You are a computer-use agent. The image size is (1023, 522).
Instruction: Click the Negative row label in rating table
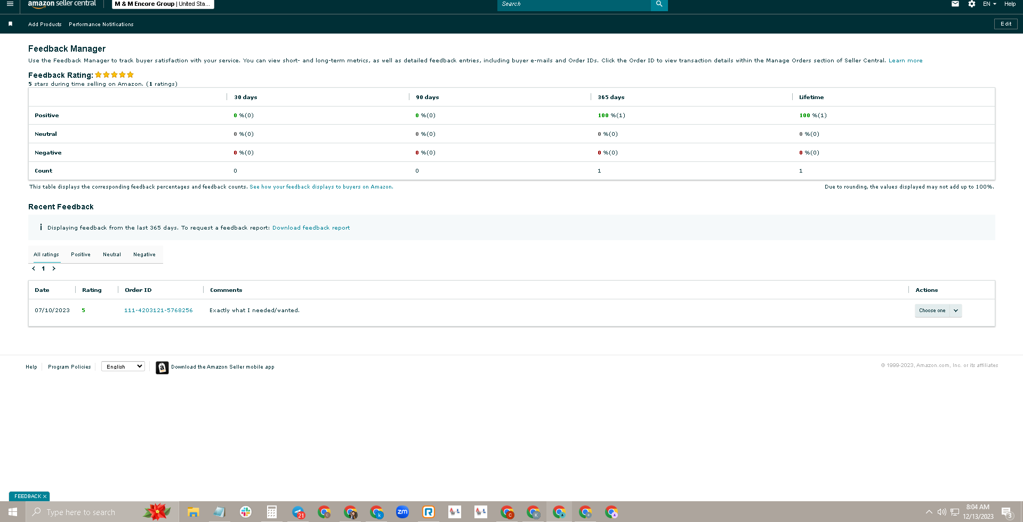click(48, 153)
